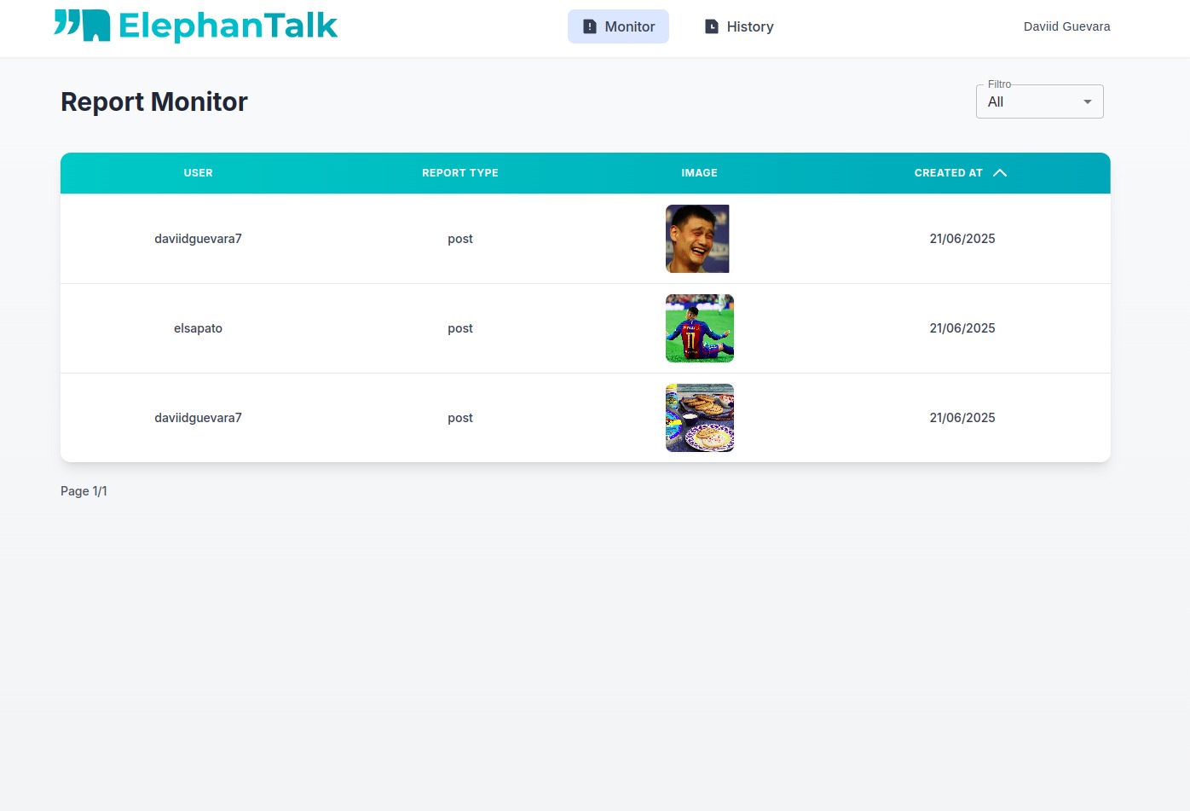Click the Created At column header text
The image size is (1190, 811).
coord(948,173)
